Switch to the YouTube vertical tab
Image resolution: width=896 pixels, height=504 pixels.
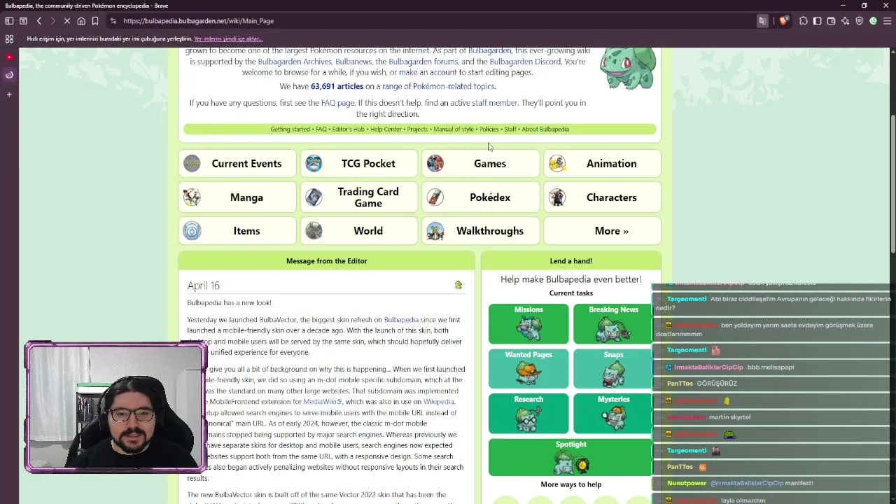tap(9, 57)
